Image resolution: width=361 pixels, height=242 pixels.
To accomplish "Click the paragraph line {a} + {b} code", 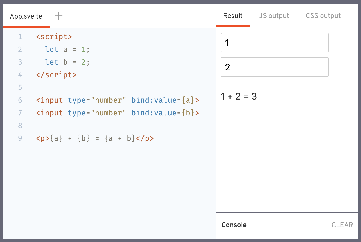I will coord(95,138).
